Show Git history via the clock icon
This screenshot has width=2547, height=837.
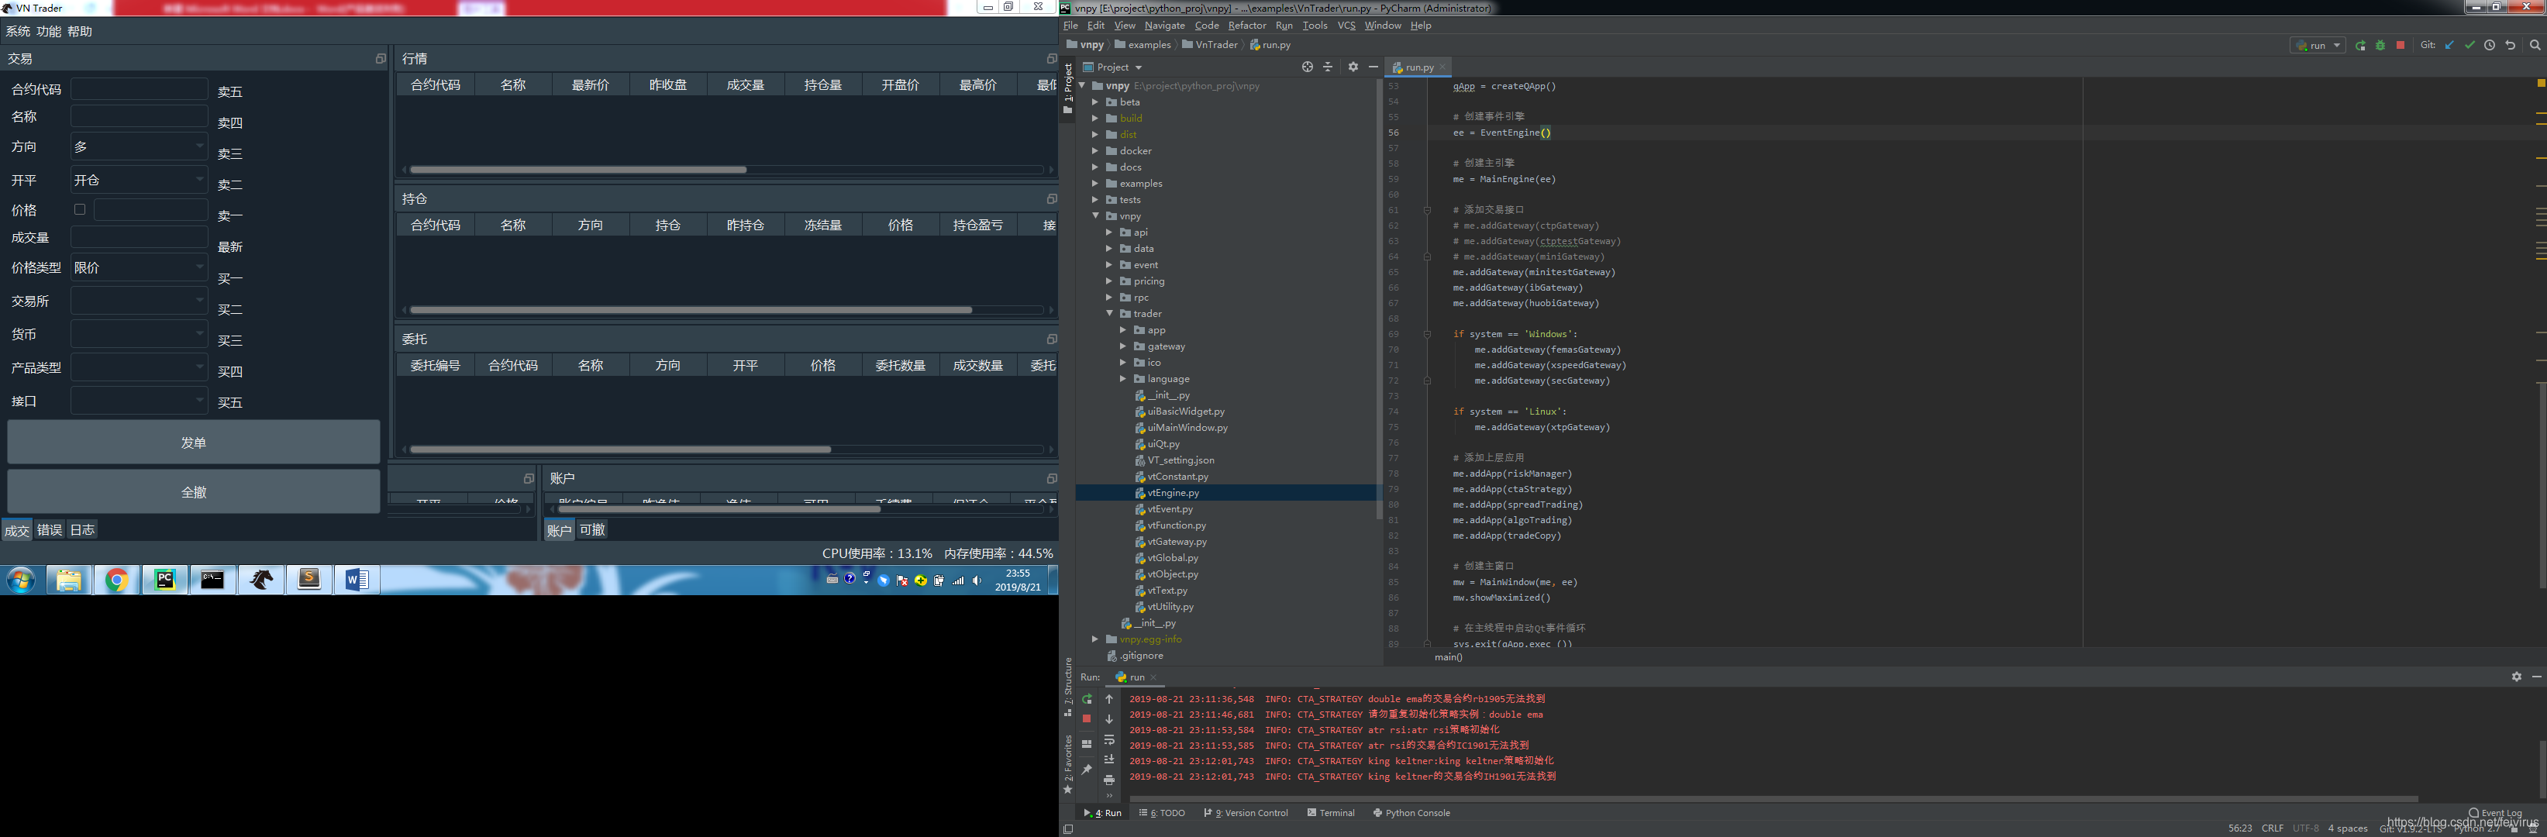click(x=2490, y=46)
